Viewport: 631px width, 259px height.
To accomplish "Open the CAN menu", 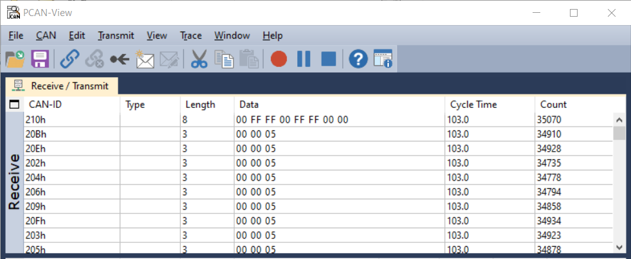I will pyautogui.click(x=46, y=35).
